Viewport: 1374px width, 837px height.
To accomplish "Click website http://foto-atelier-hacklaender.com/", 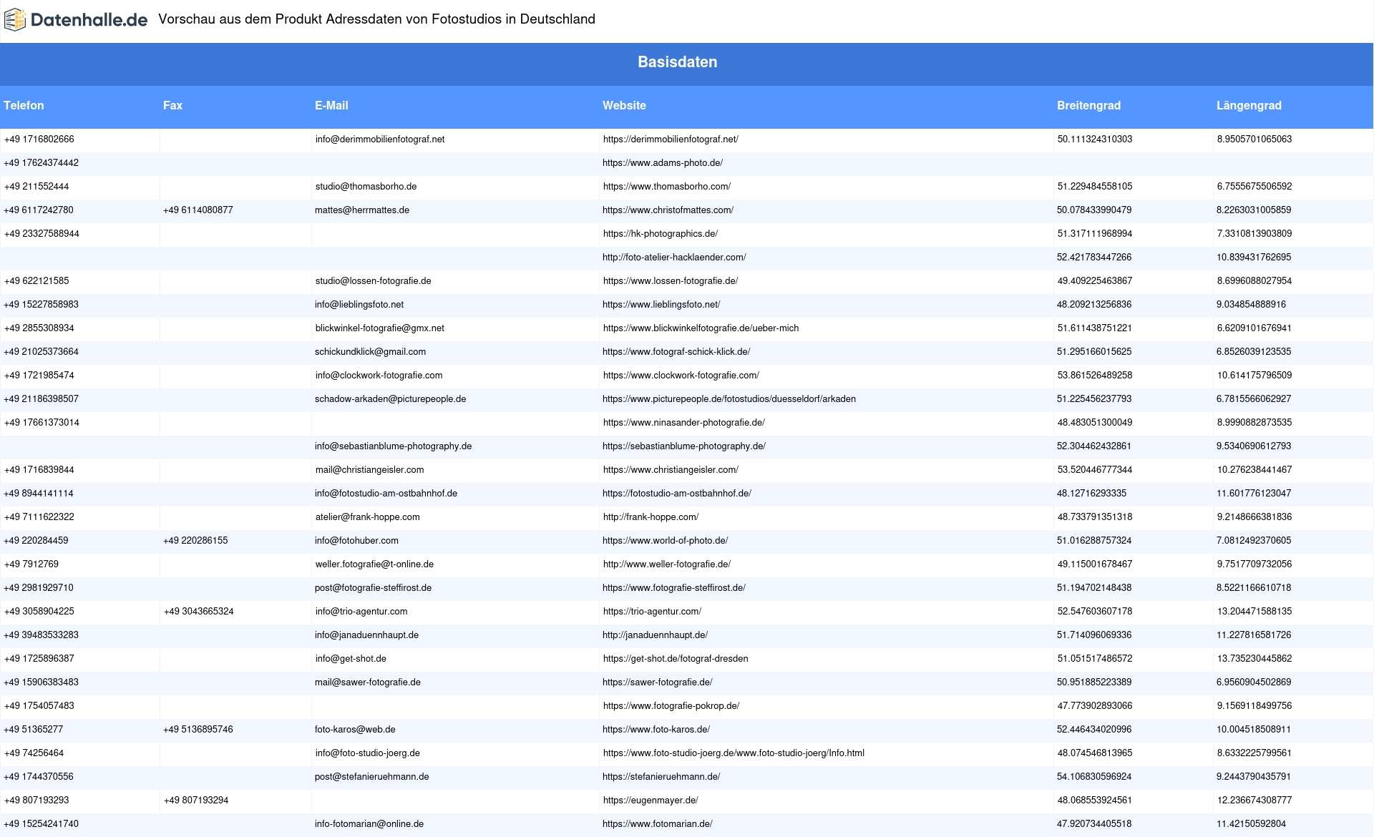I will point(674,258).
